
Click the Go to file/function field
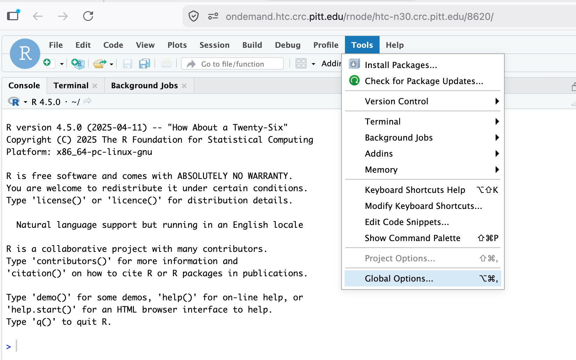point(233,64)
